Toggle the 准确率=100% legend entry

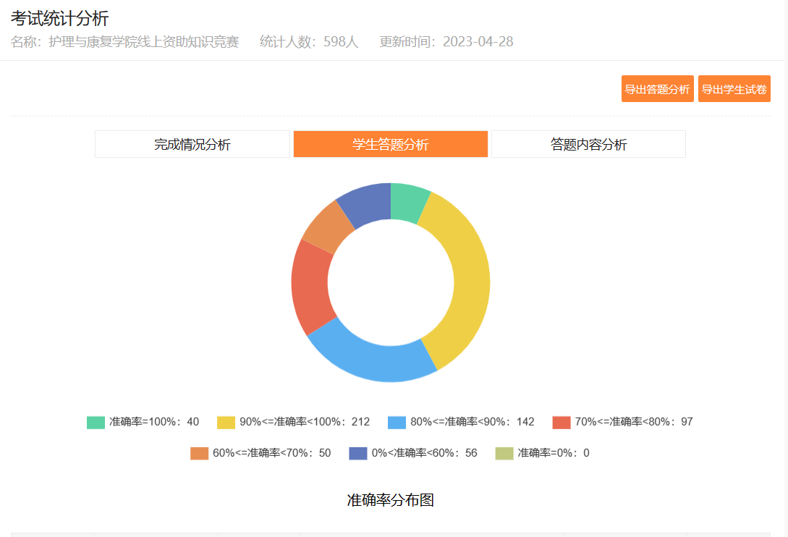(x=143, y=422)
